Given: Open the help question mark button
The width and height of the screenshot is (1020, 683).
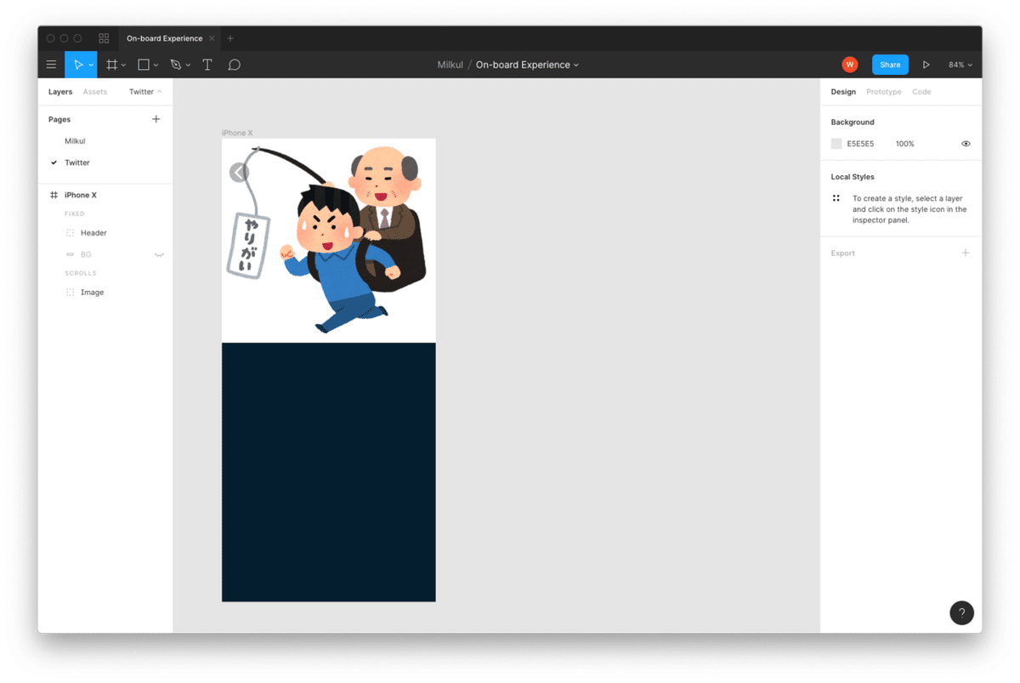Looking at the screenshot, I should click(961, 612).
